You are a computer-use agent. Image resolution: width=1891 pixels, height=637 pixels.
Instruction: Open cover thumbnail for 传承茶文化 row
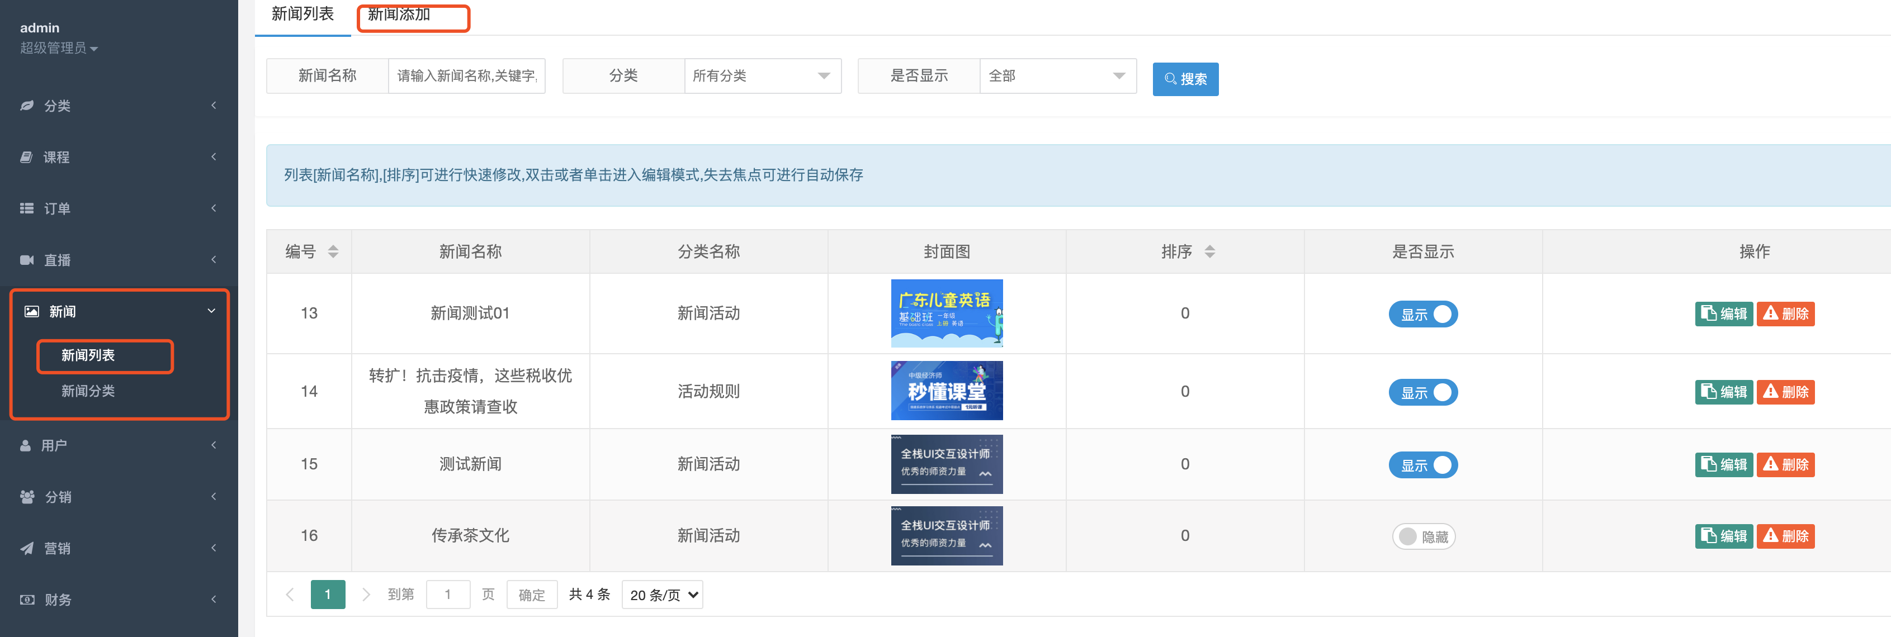click(947, 536)
